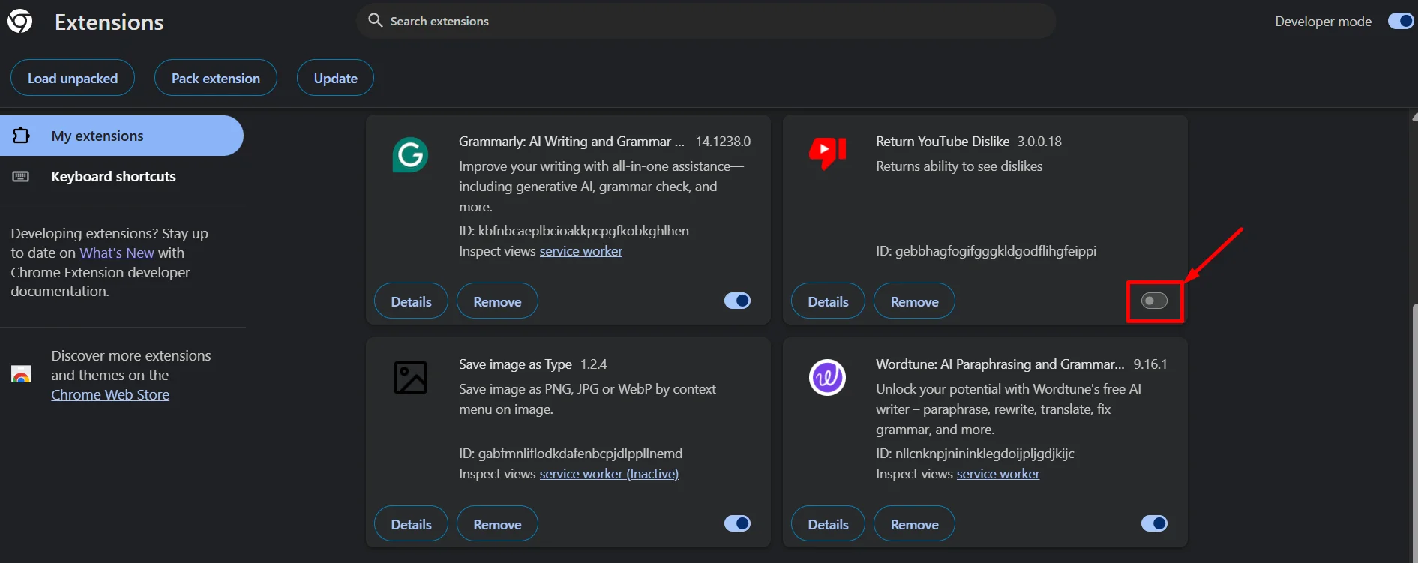Remove the Wordtune extension

tap(914, 524)
